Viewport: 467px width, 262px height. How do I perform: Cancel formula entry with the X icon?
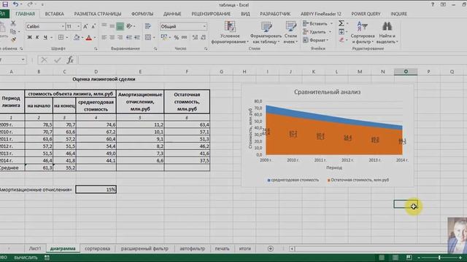(44, 60)
